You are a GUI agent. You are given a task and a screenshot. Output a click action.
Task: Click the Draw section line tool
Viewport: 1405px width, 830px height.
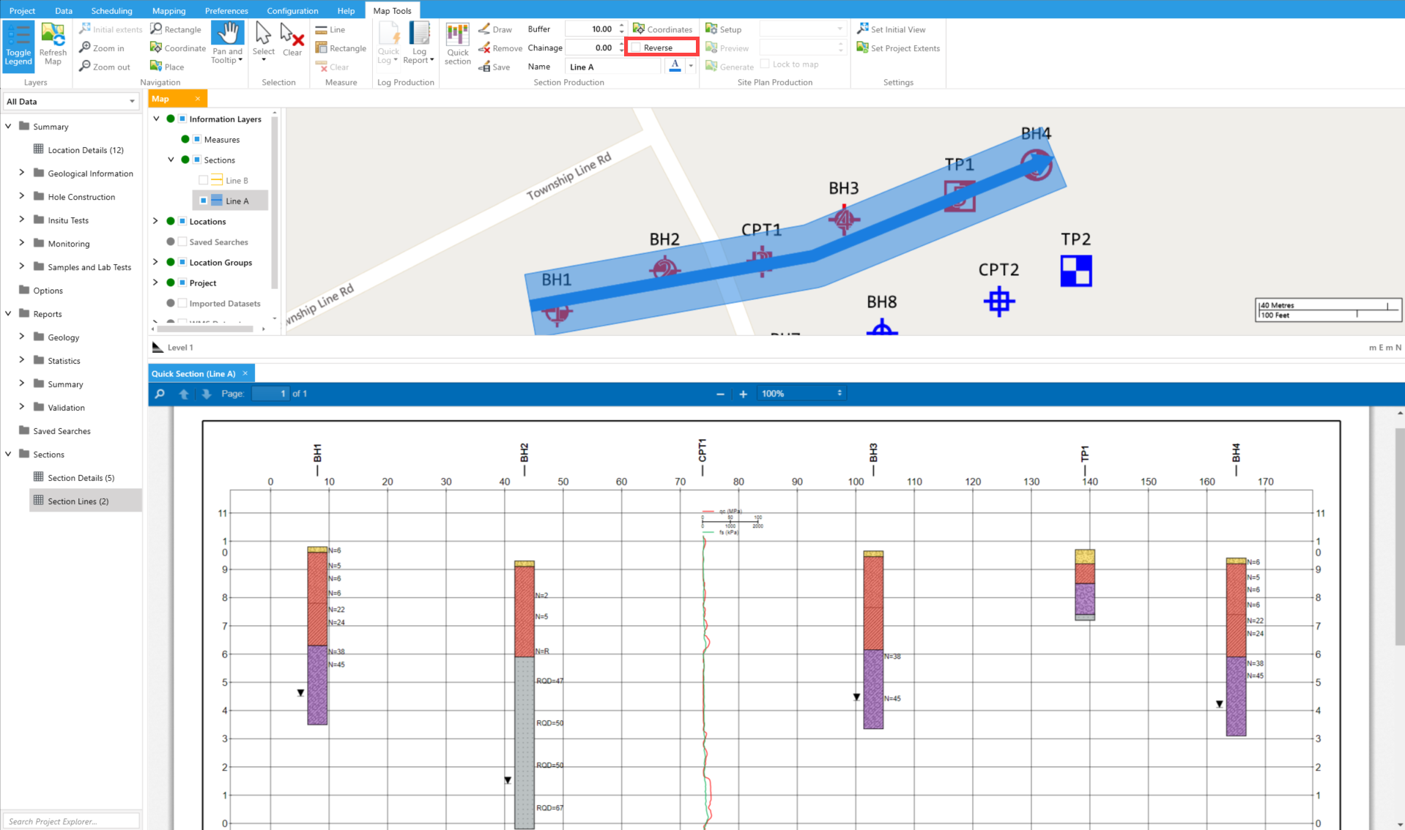point(495,29)
